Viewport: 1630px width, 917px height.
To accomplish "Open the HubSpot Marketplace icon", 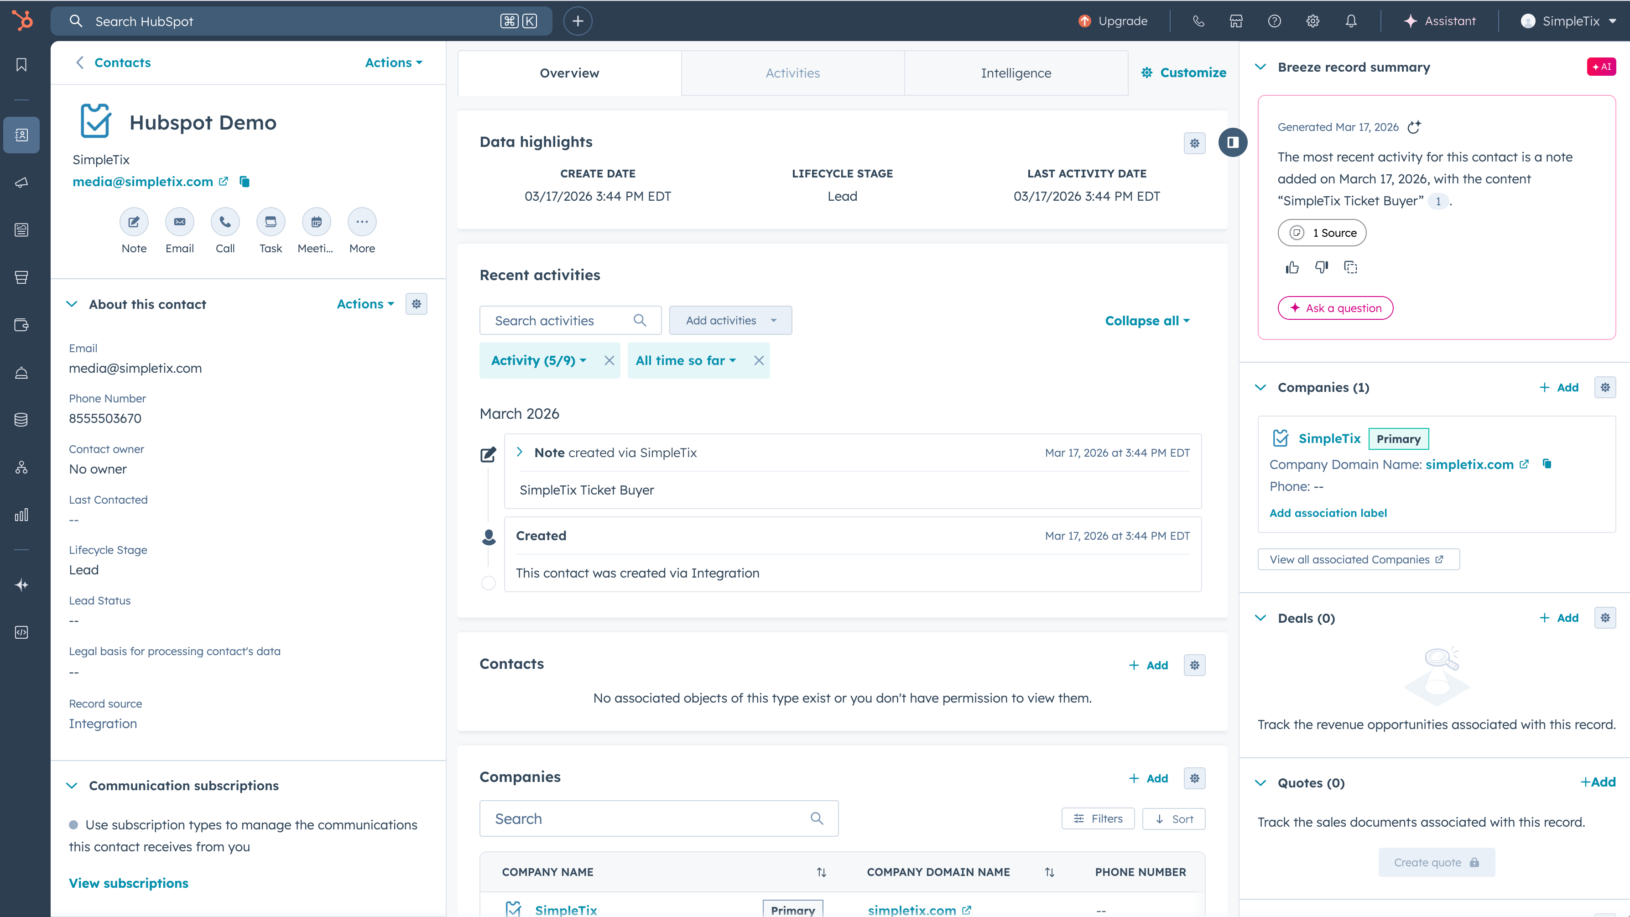I will (x=1236, y=21).
